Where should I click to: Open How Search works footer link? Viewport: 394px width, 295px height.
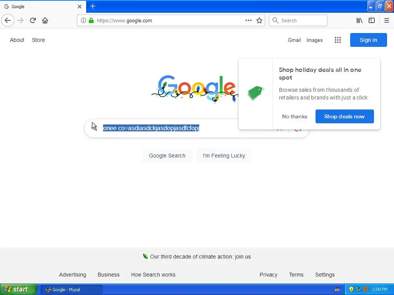tap(153, 275)
